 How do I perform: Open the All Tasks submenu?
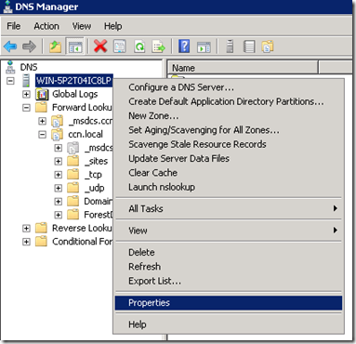click(229, 208)
